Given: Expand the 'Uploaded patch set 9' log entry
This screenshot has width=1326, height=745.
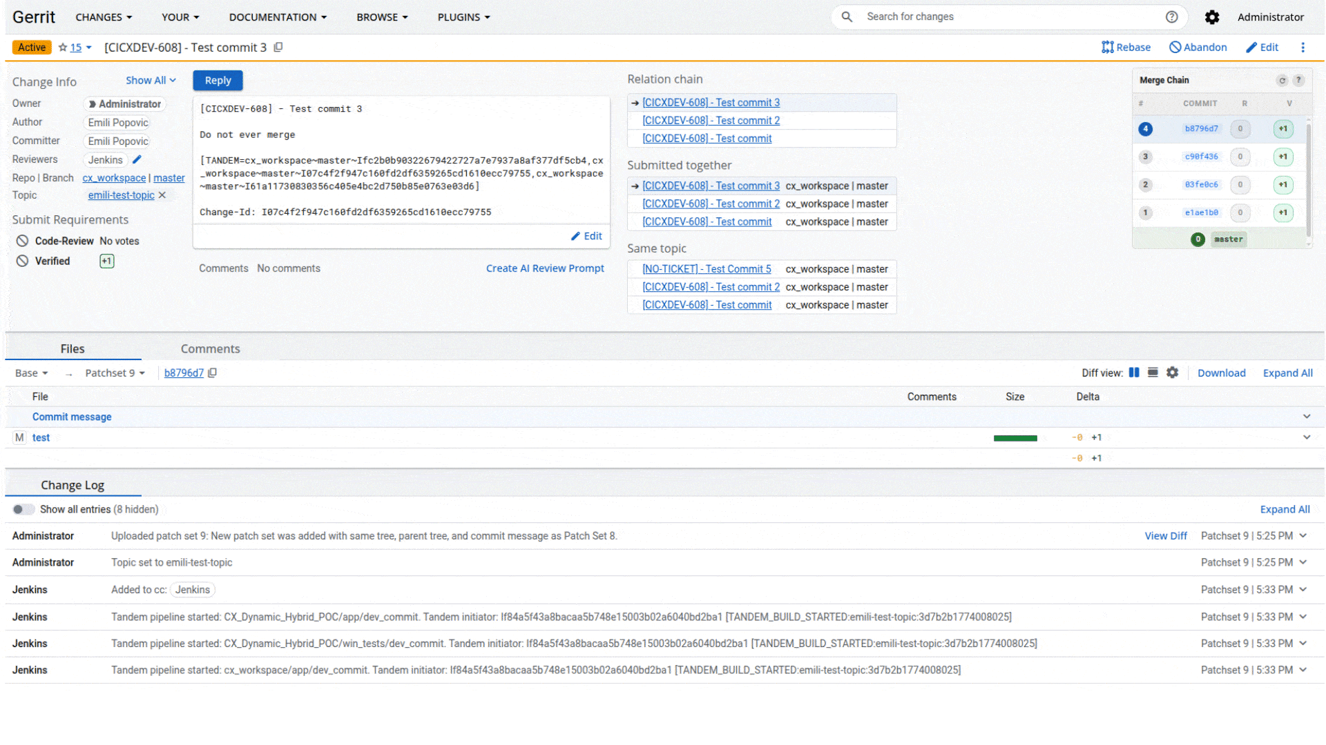Looking at the screenshot, I should tap(1303, 536).
